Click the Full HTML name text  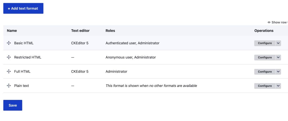(22, 71)
